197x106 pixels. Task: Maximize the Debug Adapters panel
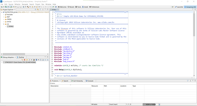click(48, 57)
